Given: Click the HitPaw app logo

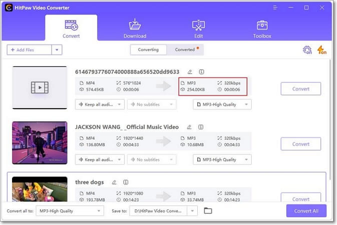Looking at the screenshot, I should [9, 7].
